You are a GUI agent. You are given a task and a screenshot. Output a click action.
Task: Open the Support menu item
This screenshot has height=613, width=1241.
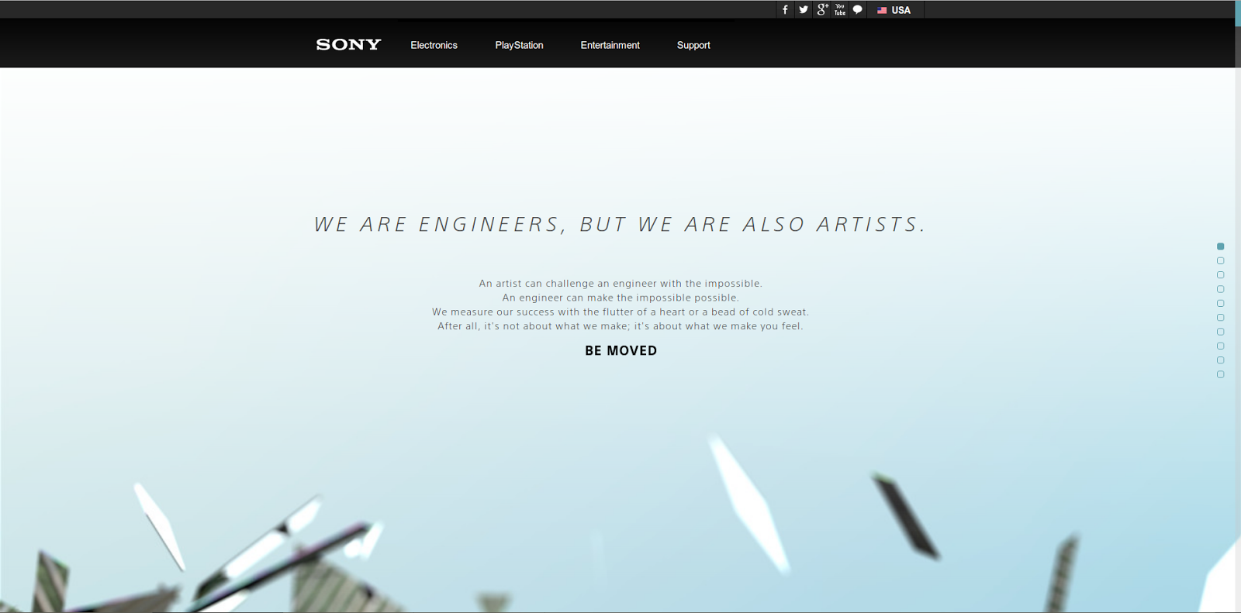click(x=693, y=45)
